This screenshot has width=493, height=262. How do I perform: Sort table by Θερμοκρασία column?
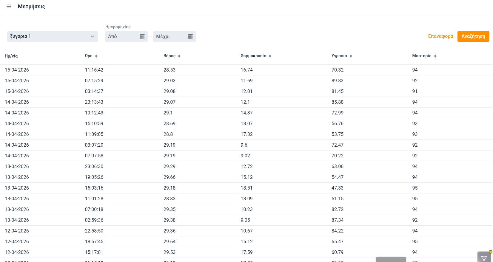click(x=270, y=56)
